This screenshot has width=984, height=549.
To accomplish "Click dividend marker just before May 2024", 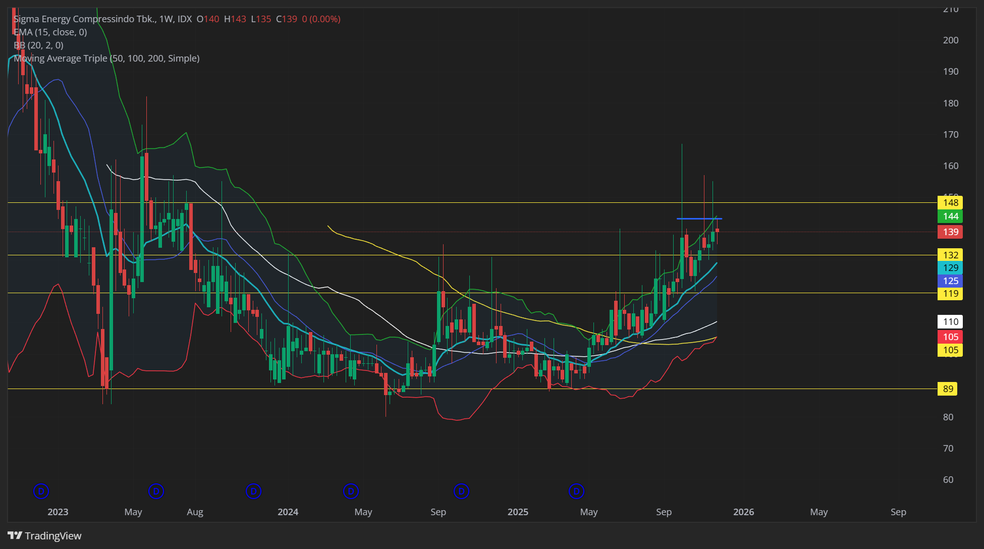I will click(351, 491).
